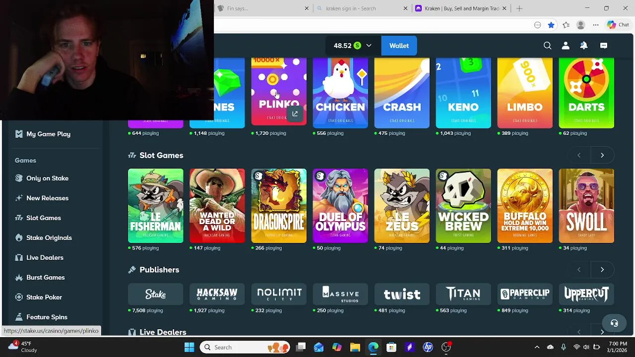The width and height of the screenshot is (635, 357).
Task: Open the Publishers section heading link
Action: point(159,270)
